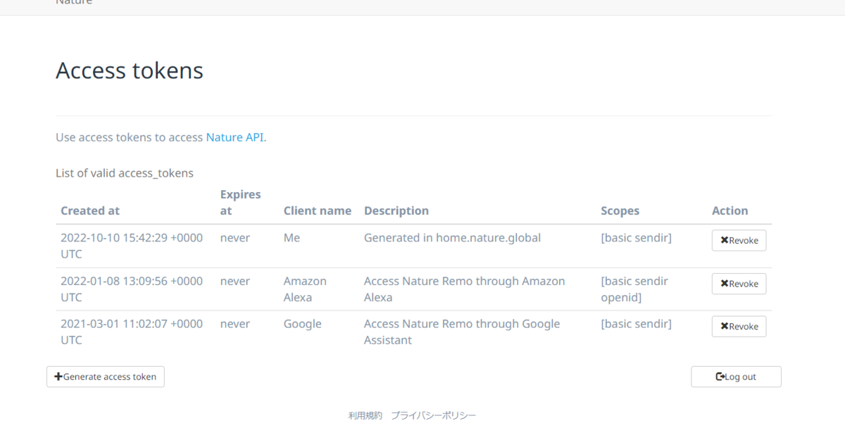The width and height of the screenshot is (845, 447).
Task: Open the Nature API link
Action: click(235, 137)
